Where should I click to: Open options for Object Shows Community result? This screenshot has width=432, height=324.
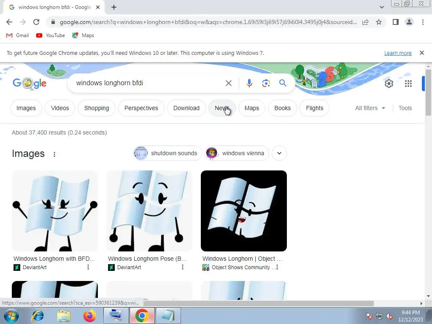click(277, 267)
